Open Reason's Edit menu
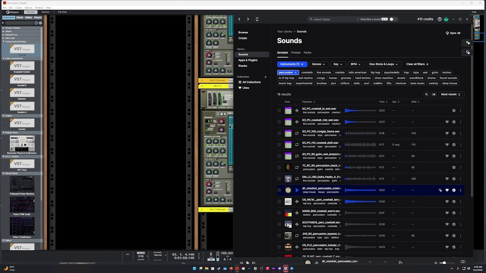The width and height of the screenshot is (486, 273). click(11, 8)
